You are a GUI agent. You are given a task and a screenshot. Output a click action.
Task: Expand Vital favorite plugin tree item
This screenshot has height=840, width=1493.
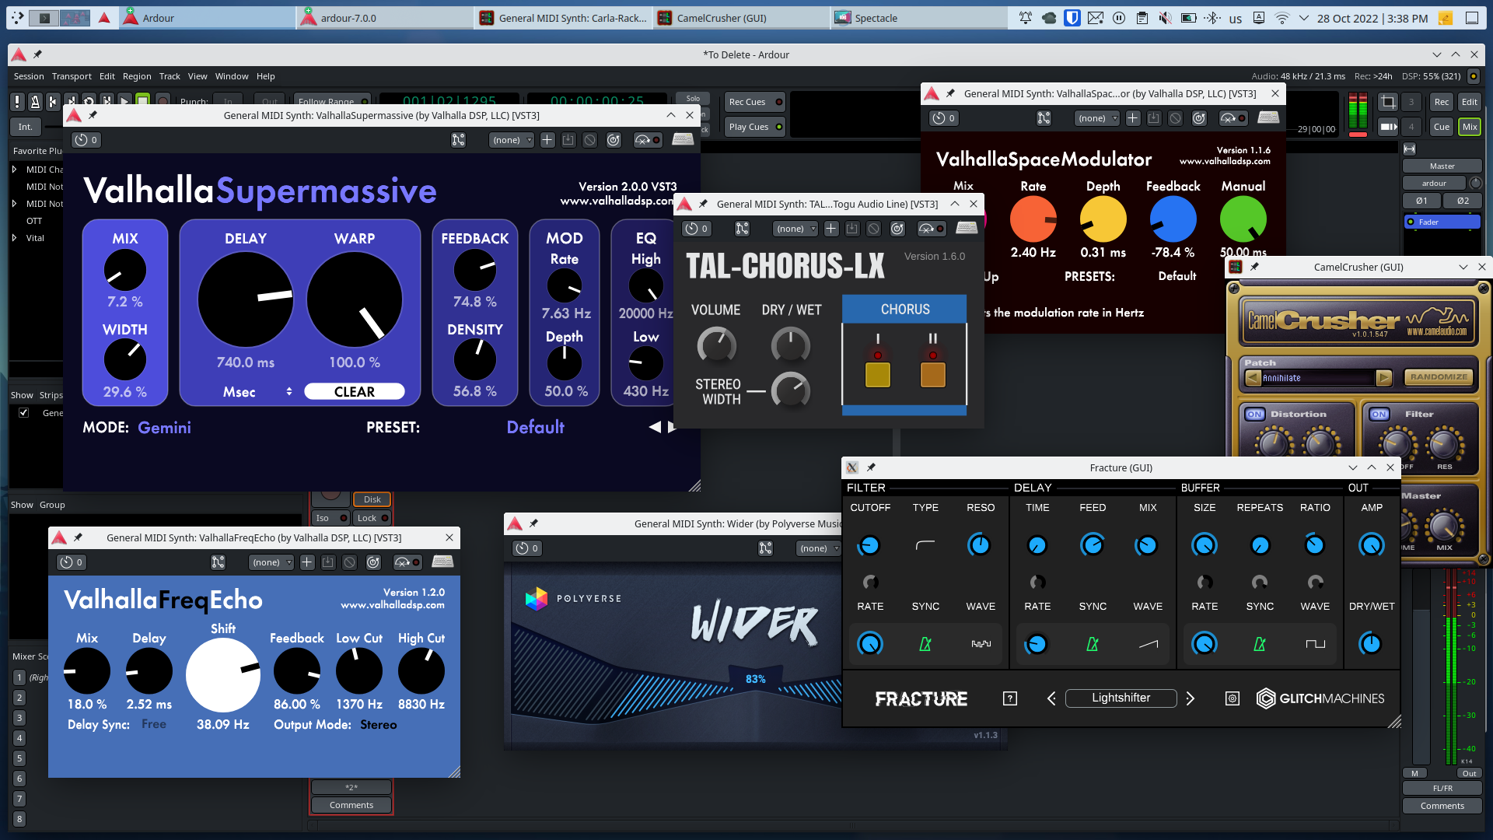pos(14,238)
